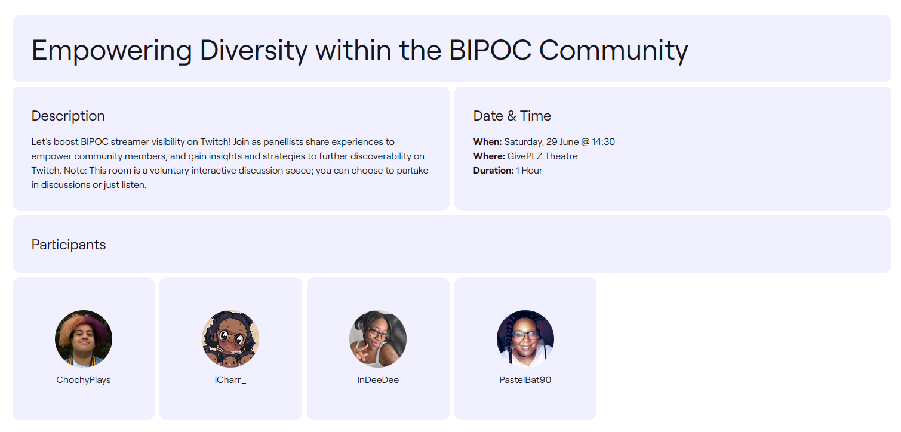
Task: Click the Description section heading
Action: click(x=68, y=116)
